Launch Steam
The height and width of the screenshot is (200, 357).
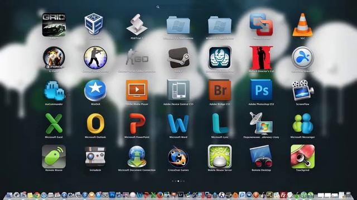178,58
